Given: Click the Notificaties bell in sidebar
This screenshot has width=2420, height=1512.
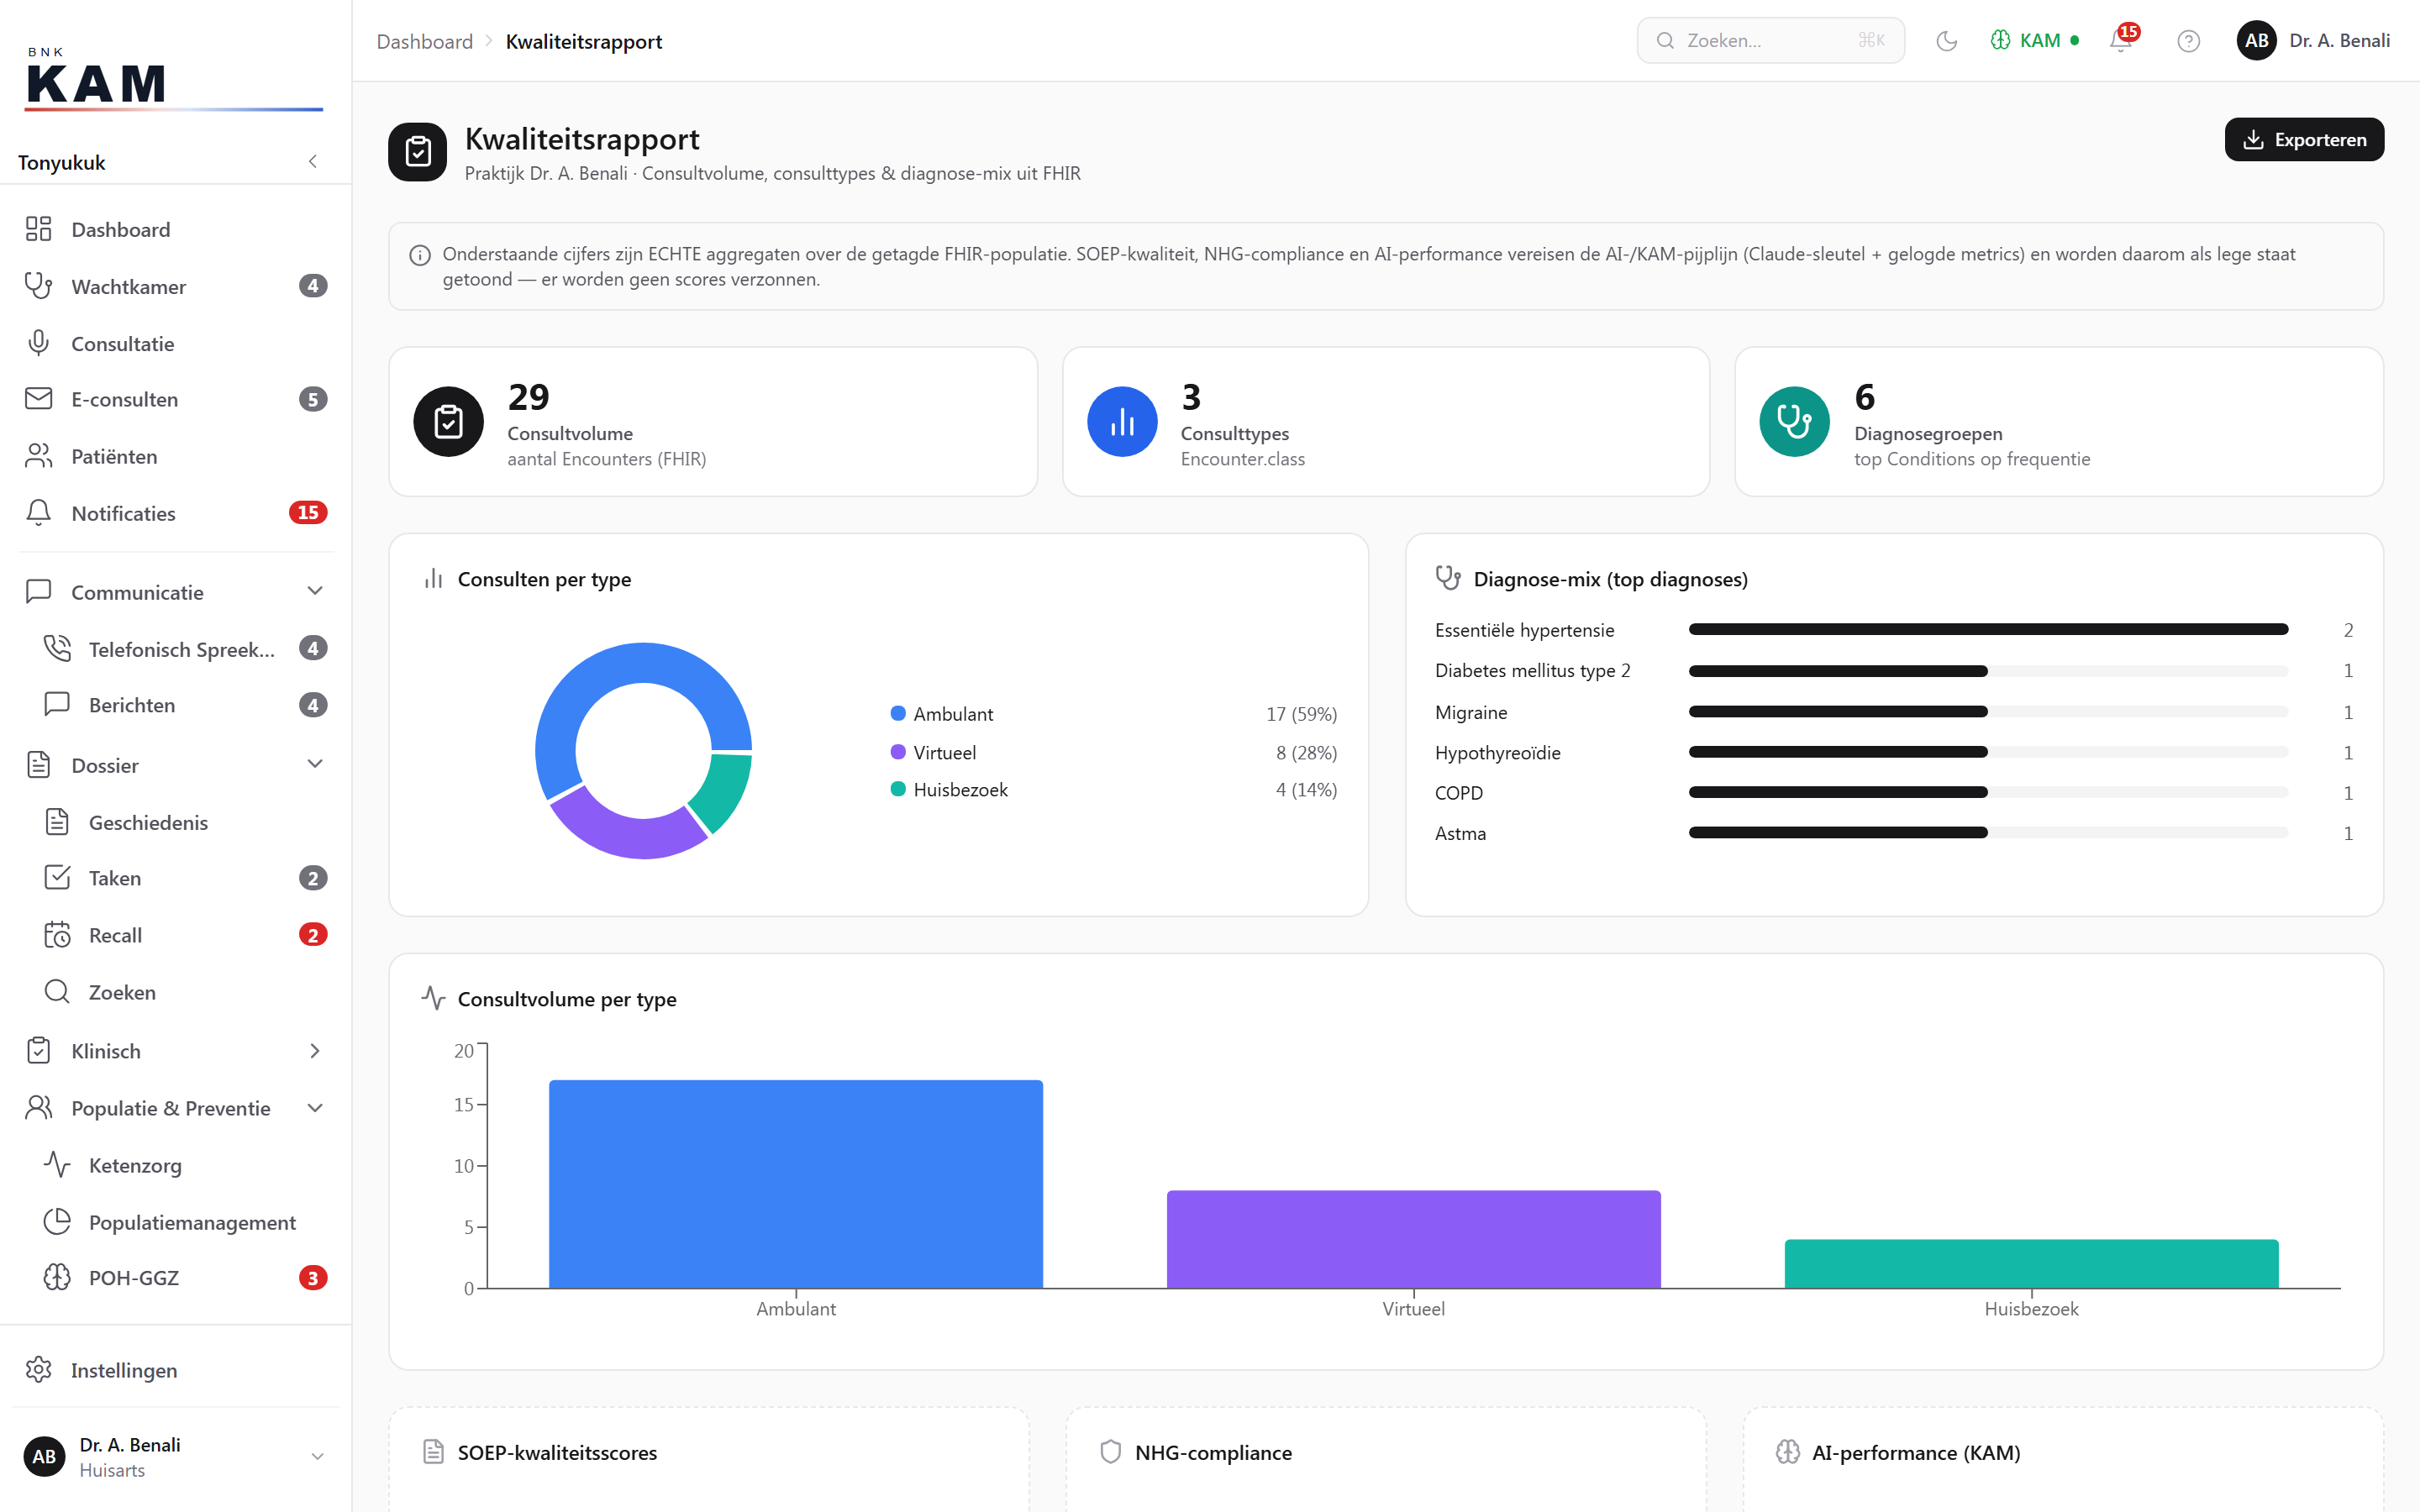Looking at the screenshot, I should point(38,513).
